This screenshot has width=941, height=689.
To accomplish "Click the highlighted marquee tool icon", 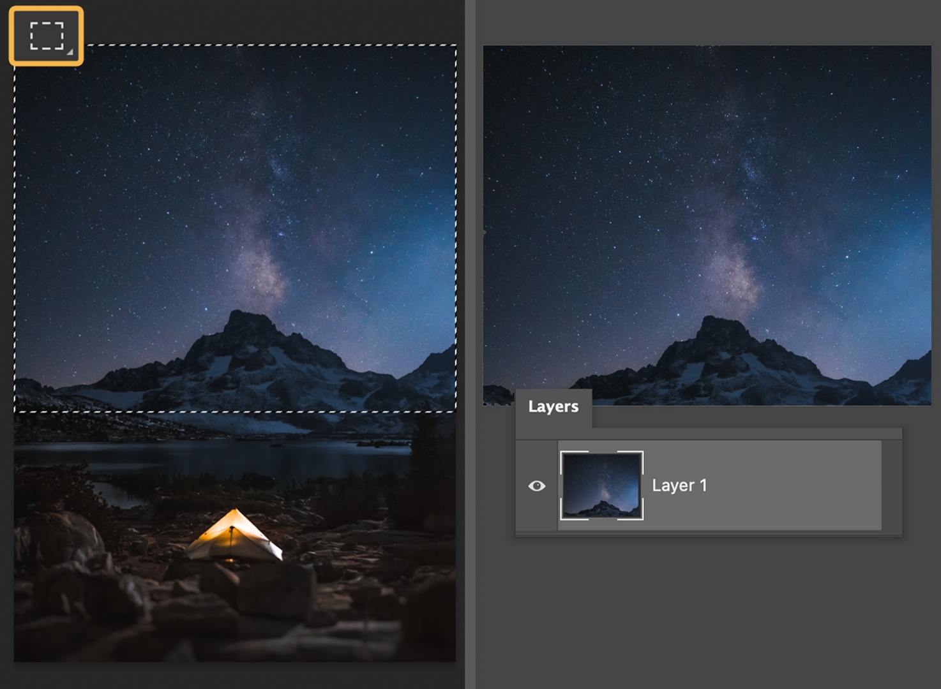I will pos(45,35).
